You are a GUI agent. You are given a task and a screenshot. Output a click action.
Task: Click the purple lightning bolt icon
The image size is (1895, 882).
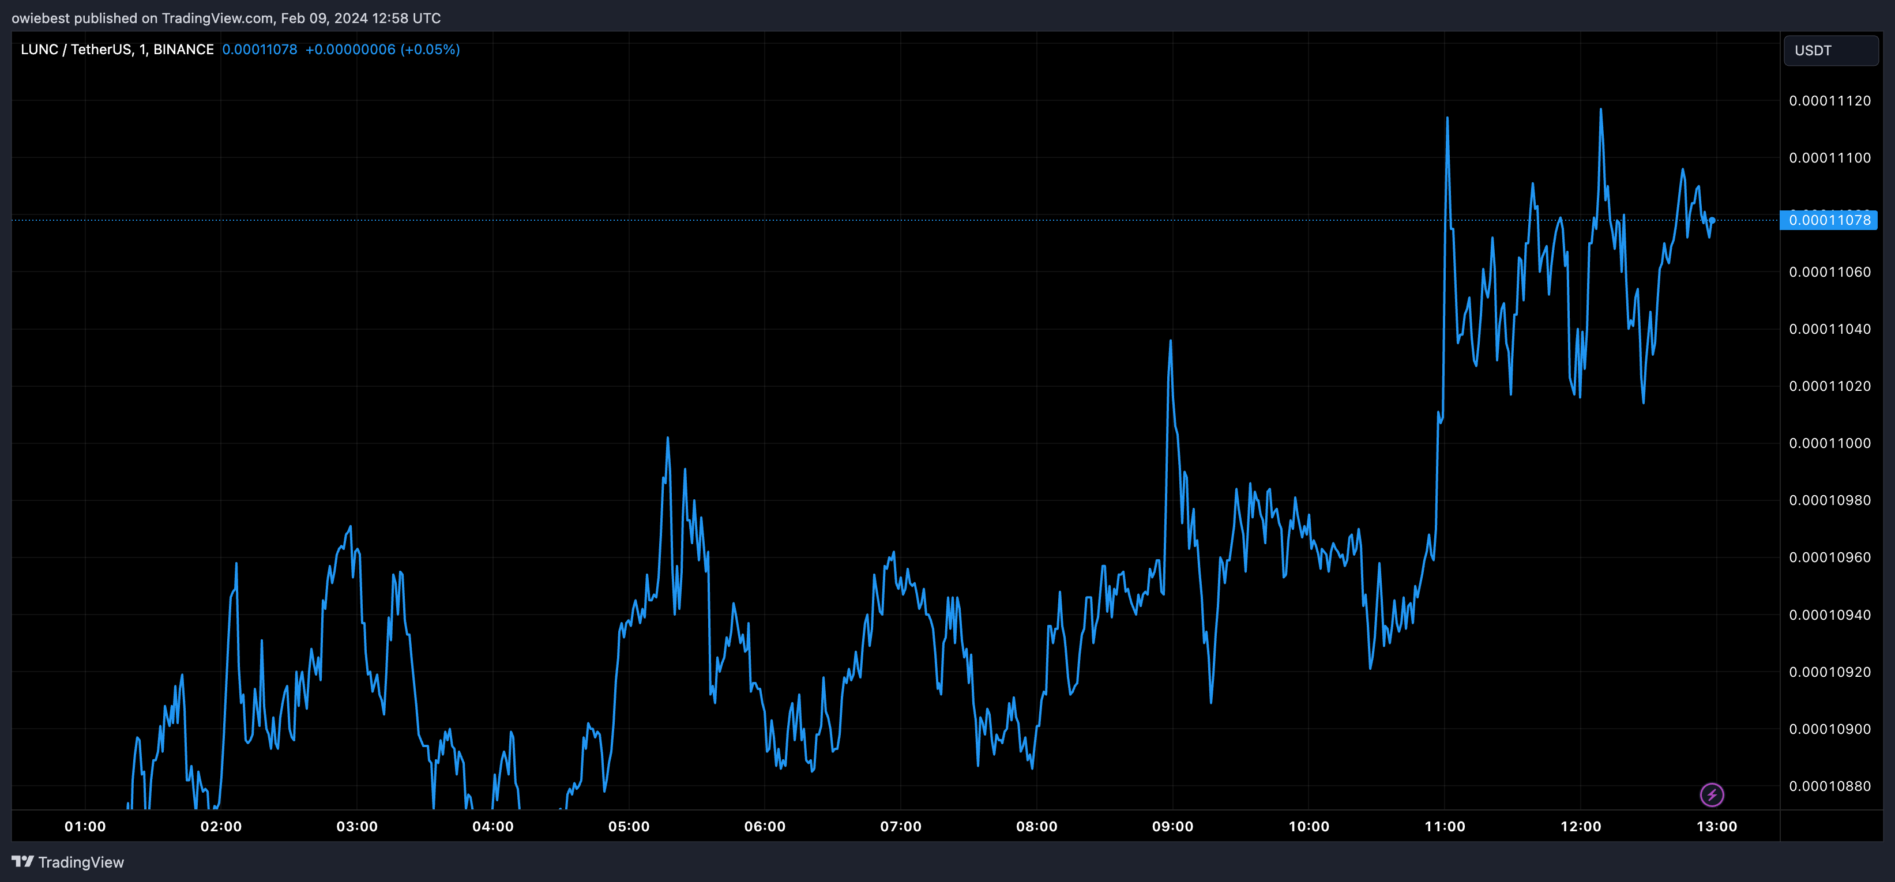[1712, 794]
